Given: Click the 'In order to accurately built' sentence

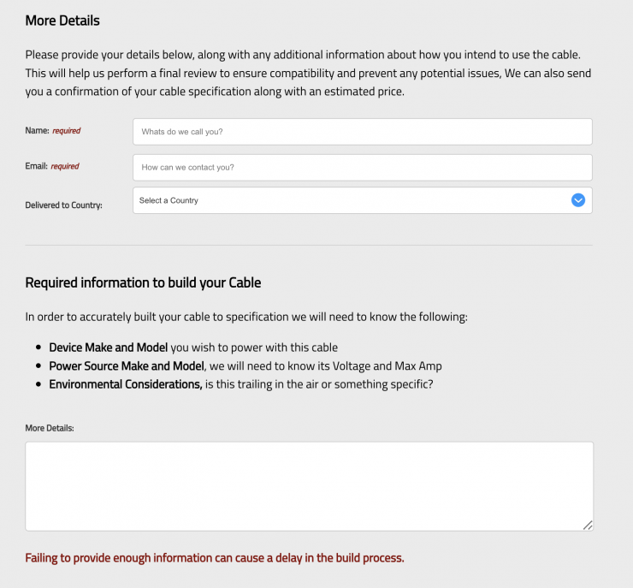Looking at the screenshot, I should (x=246, y=317).
